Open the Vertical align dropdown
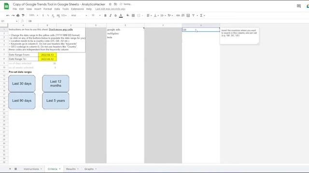309x173 pixels. pos(156,15)
